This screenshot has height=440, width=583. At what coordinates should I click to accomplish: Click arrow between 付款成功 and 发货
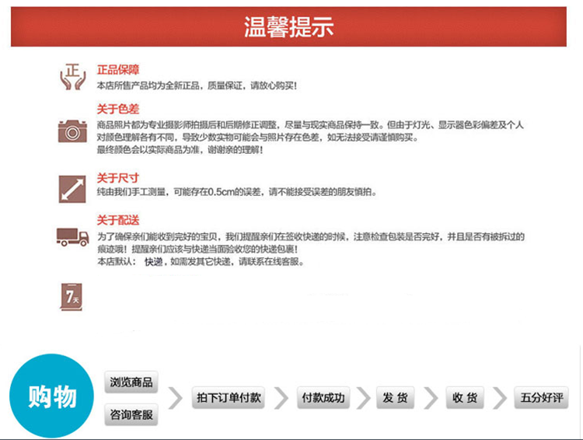pos(362,398)
